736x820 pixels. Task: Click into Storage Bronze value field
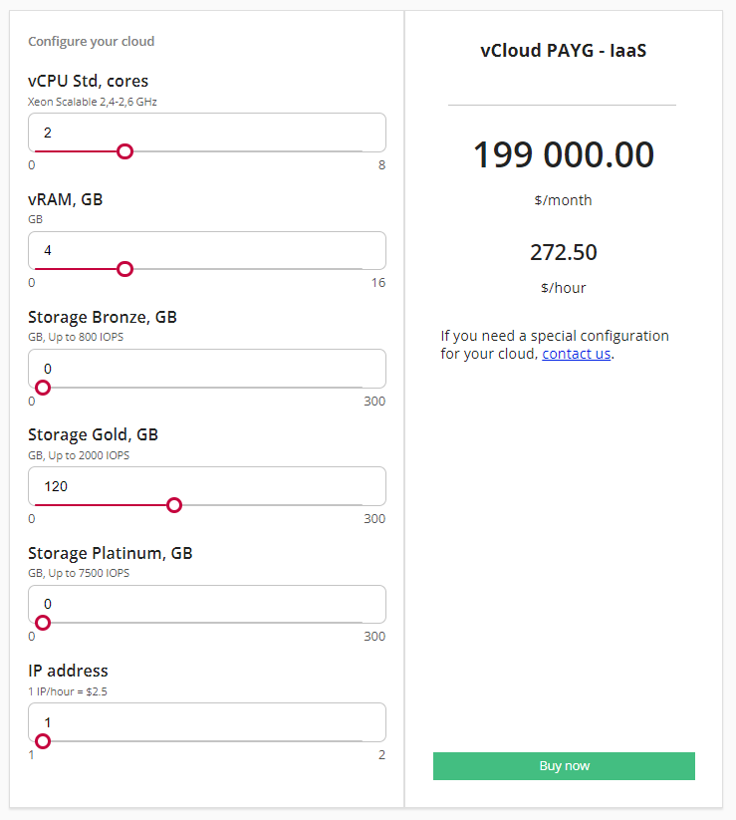tap(206, 368)
